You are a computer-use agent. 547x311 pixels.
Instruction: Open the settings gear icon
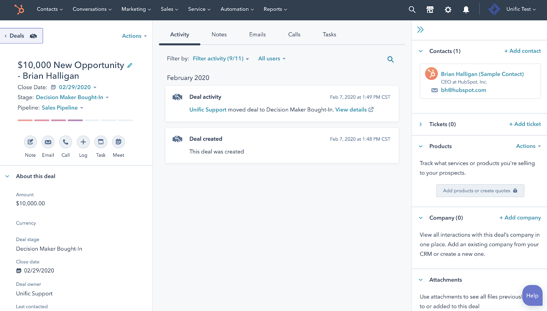tap(448, 10)
